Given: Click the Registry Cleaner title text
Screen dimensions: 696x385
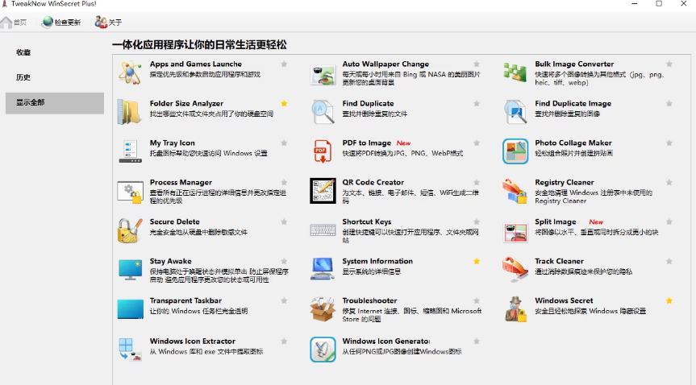Looking at the screenshot, I should 565,182.
